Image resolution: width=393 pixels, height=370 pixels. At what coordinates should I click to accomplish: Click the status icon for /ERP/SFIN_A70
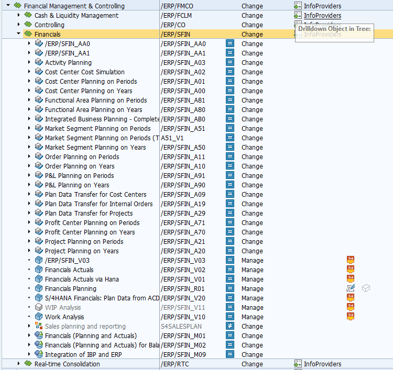(230, 232)
